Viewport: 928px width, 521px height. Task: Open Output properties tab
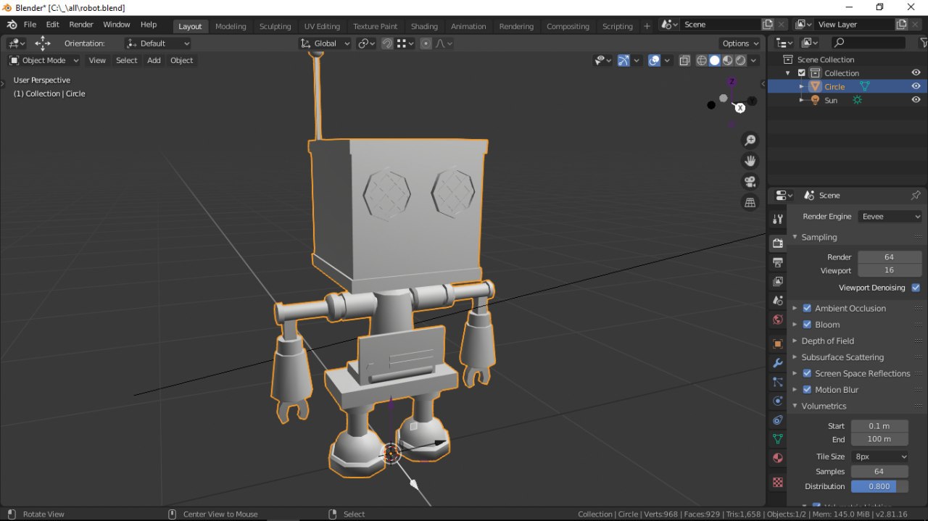pyautogui.click(x=778, y=262)
